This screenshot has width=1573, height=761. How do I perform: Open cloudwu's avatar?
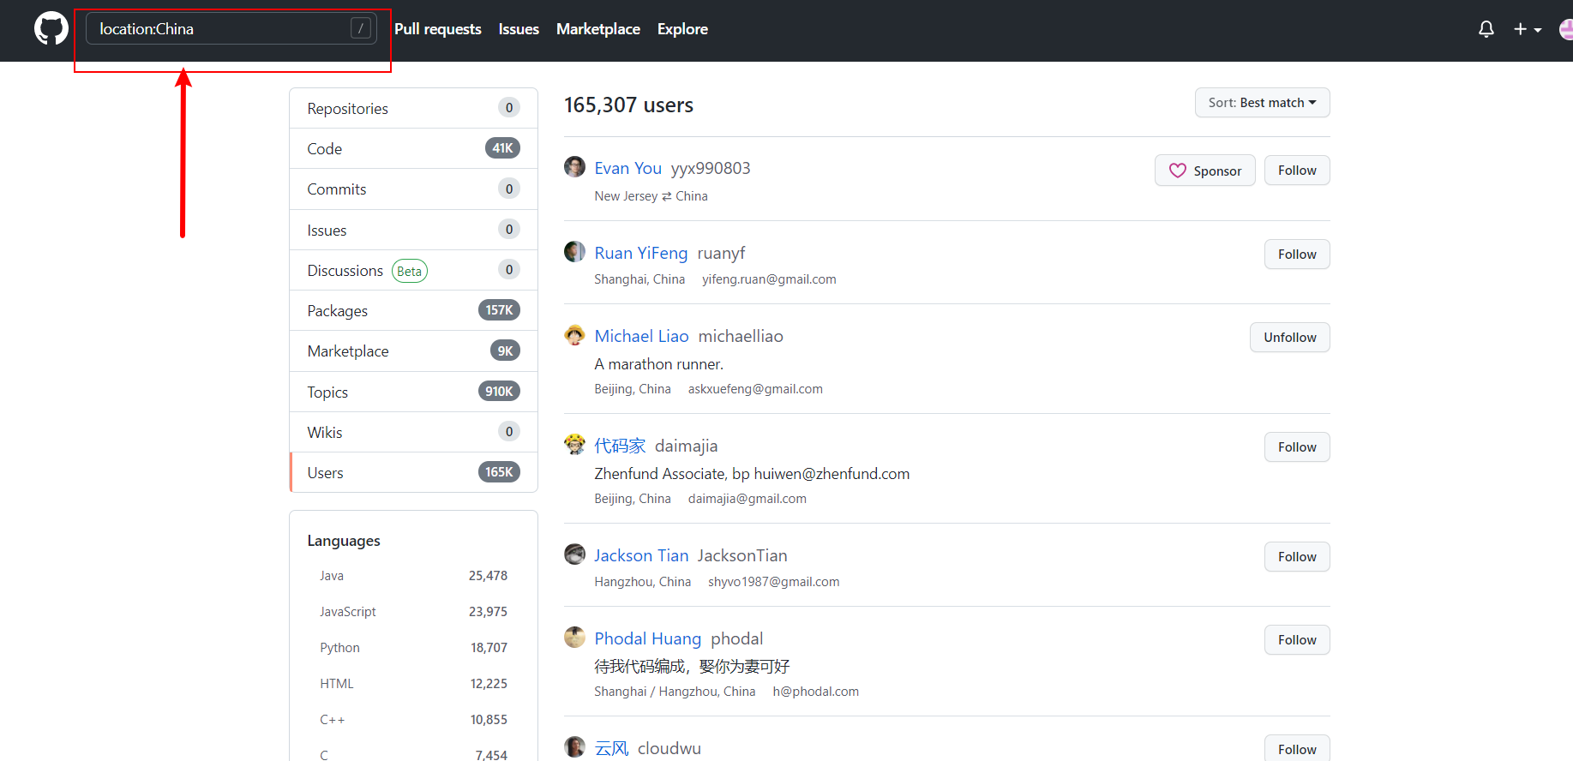[574, 746]
